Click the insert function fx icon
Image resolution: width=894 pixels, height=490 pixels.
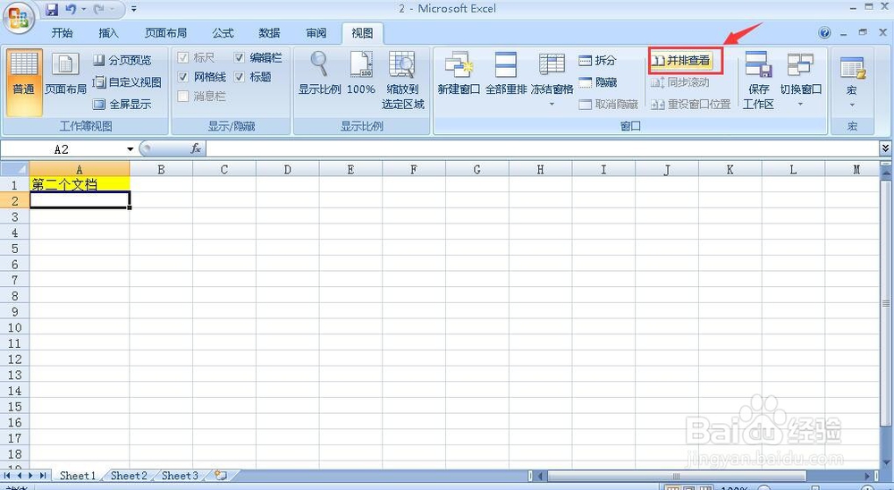coord(196,149)
